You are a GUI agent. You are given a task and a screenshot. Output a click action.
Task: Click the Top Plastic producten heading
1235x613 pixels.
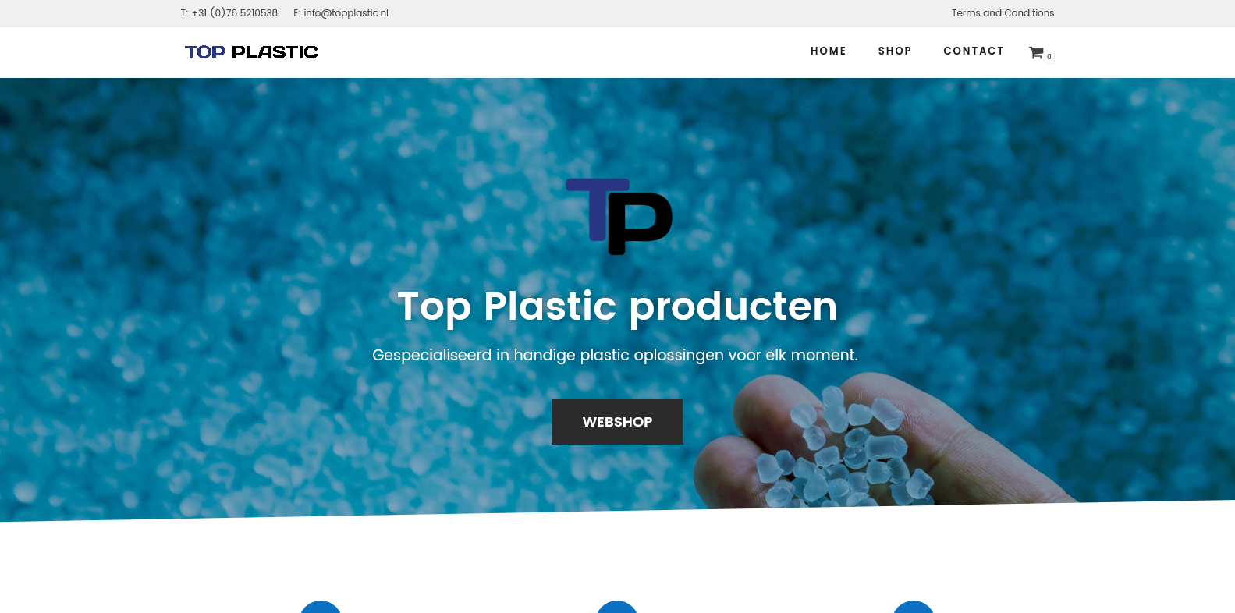(617, 306)
